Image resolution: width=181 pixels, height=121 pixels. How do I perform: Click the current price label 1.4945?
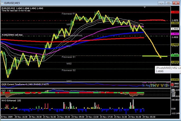point(175,29)
